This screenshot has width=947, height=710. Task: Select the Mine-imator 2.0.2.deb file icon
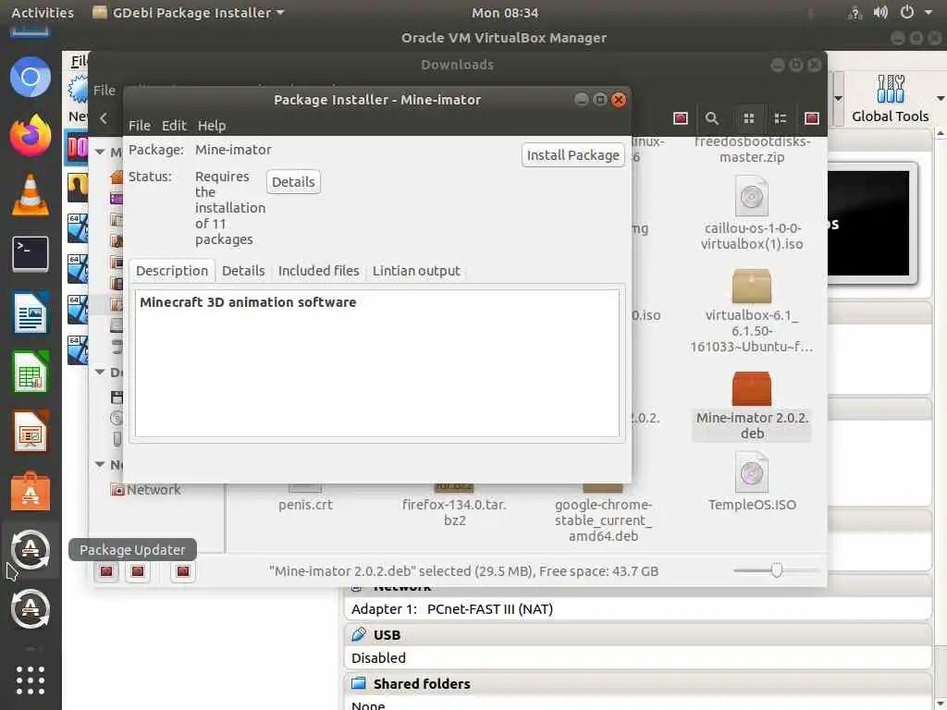tap(751, 388)
